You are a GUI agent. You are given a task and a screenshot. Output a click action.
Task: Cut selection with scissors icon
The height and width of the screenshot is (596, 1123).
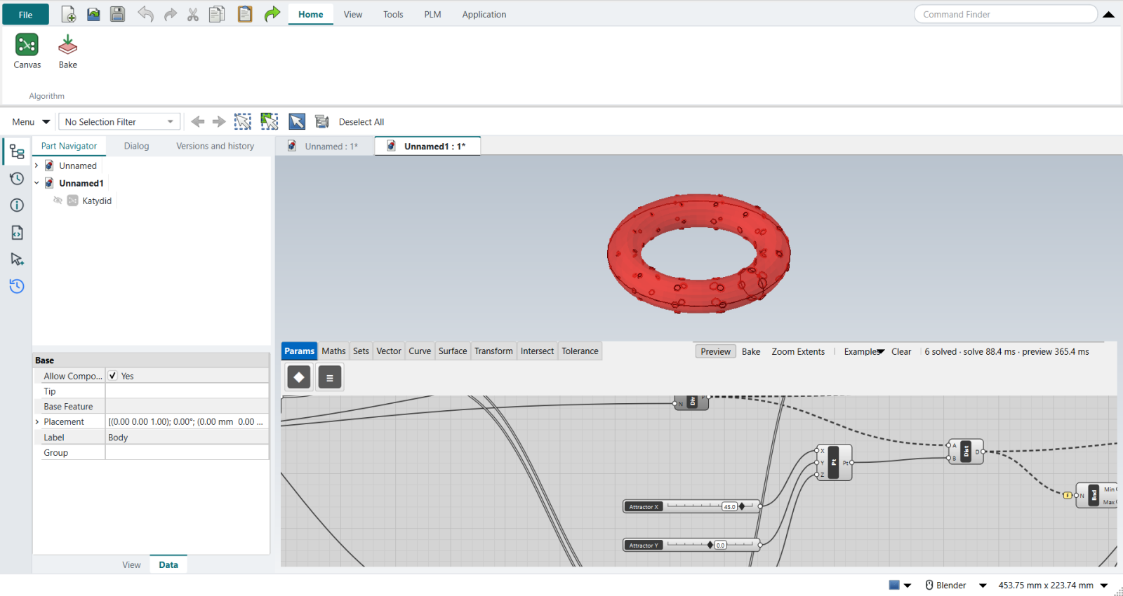click(x=193, y=14)
